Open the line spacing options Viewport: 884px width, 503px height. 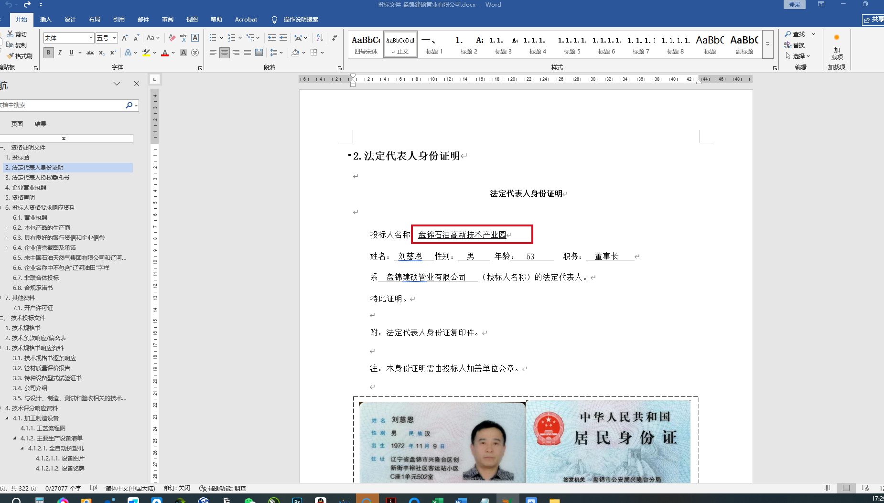274,53
